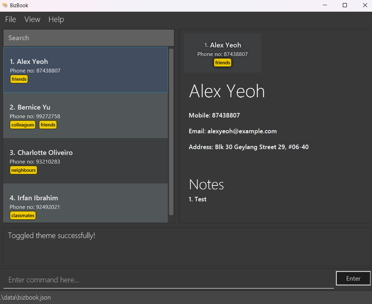Click friends tag in pinned detail card
The height and width of the screenshot is (304, 372).
[x=222, y=63]
